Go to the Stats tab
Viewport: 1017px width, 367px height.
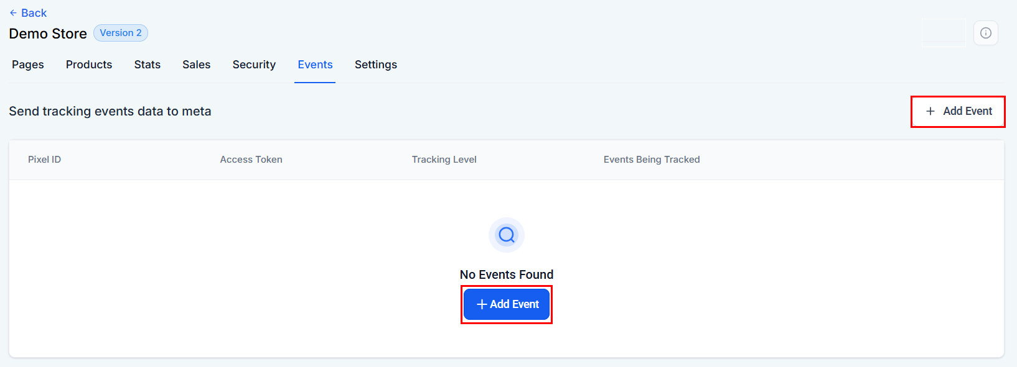coord(148,65)
